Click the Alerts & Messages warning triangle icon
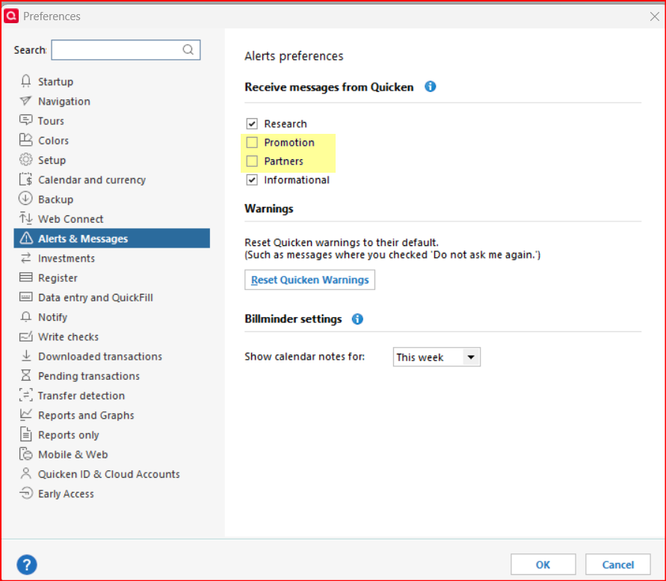Screen dimensions: 666x581 coord(26,238)
